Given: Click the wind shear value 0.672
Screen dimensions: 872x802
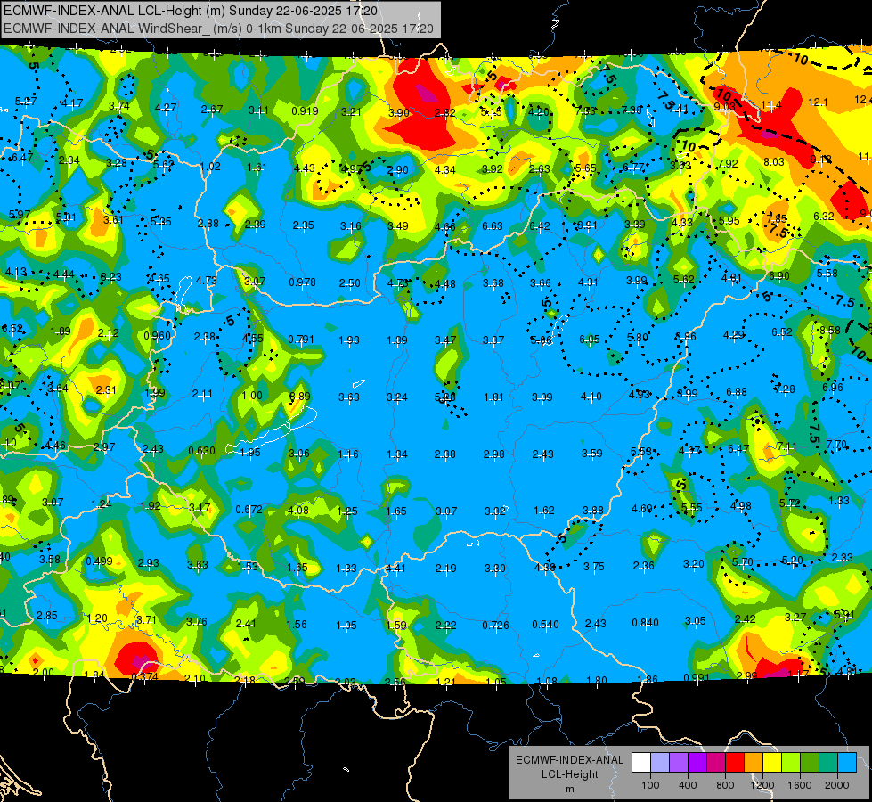Looking at the screenshot, I should (x=249, y=509).
